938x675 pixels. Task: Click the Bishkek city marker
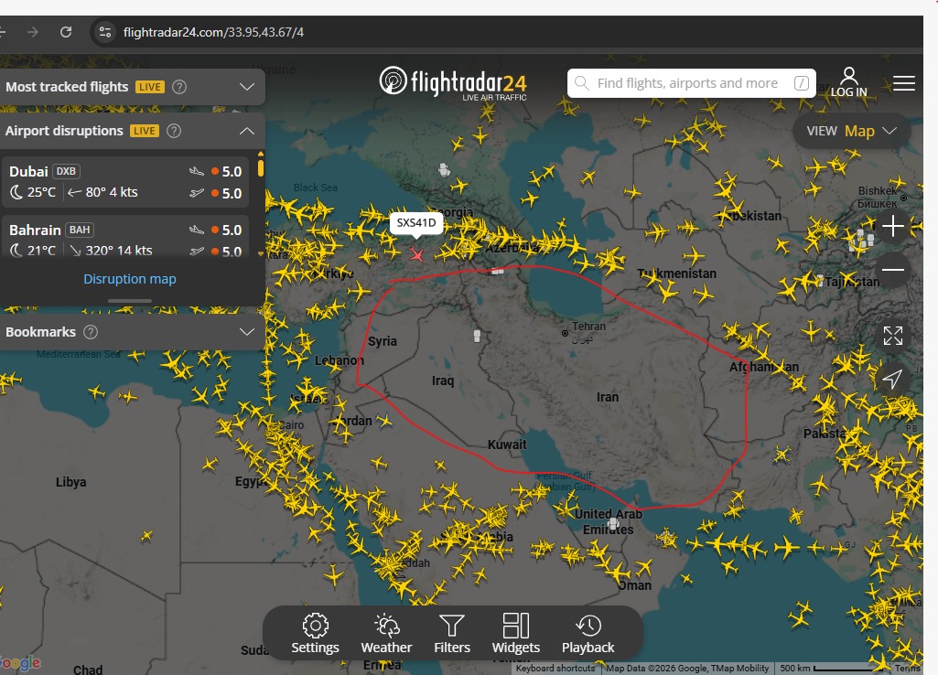(903, 198)
